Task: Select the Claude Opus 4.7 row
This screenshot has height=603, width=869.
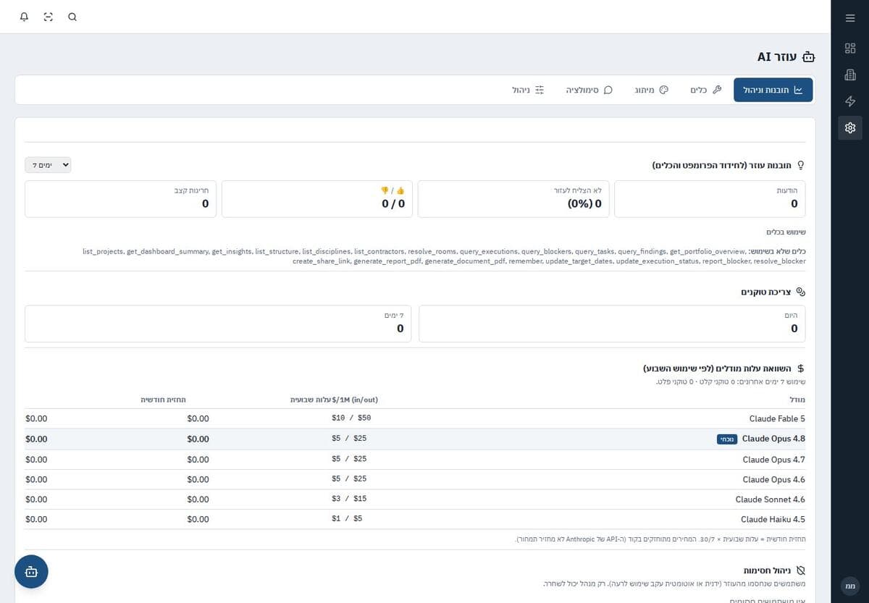Action: coord(415,459)
